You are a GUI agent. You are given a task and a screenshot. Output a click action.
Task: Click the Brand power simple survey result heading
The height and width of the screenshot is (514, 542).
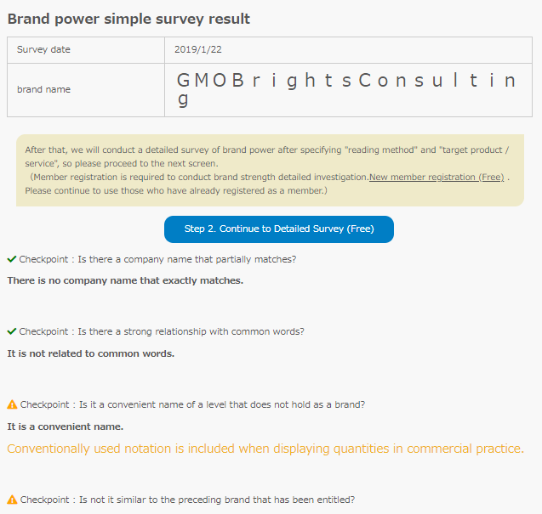(x=128, y=19)
